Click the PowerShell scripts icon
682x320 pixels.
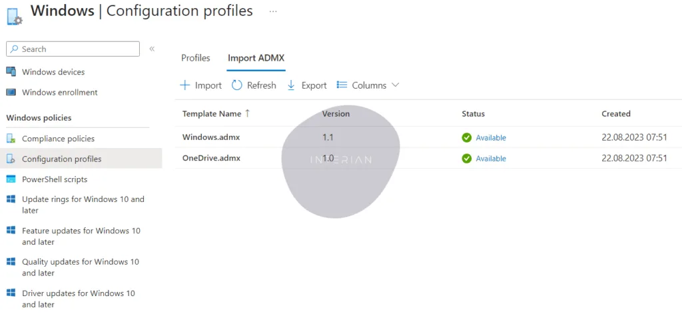click(11, 179)
